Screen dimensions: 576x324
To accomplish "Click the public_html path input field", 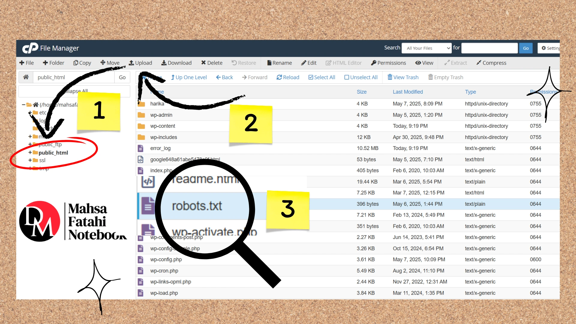I will (73, 77).
